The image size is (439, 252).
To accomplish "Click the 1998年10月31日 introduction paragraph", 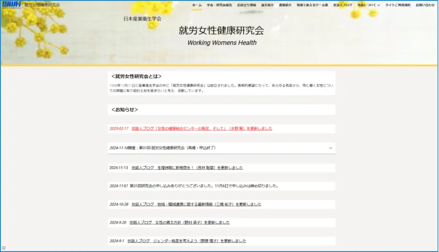I will click(221, 88).
